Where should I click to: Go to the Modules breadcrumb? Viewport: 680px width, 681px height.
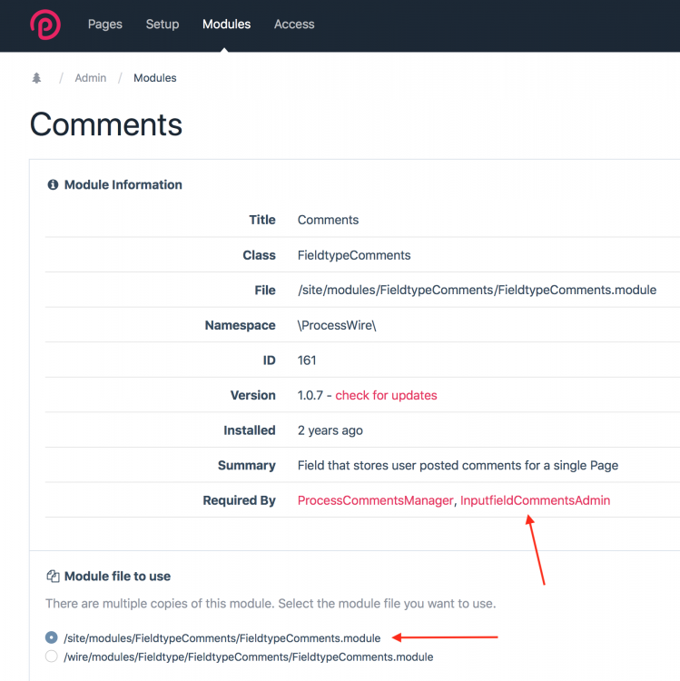coord(155,78)
